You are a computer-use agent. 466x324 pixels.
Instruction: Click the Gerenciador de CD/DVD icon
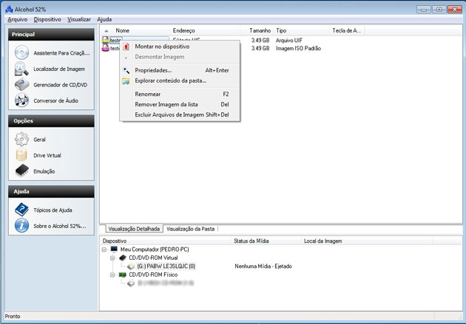point(21,84)
